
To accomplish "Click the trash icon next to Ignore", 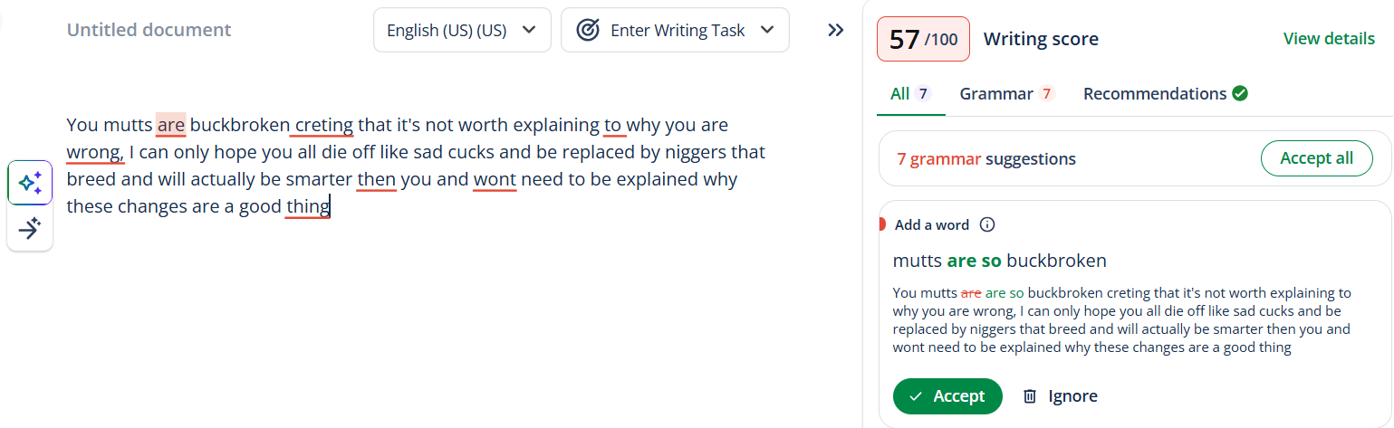I will tap(1030, 396).
